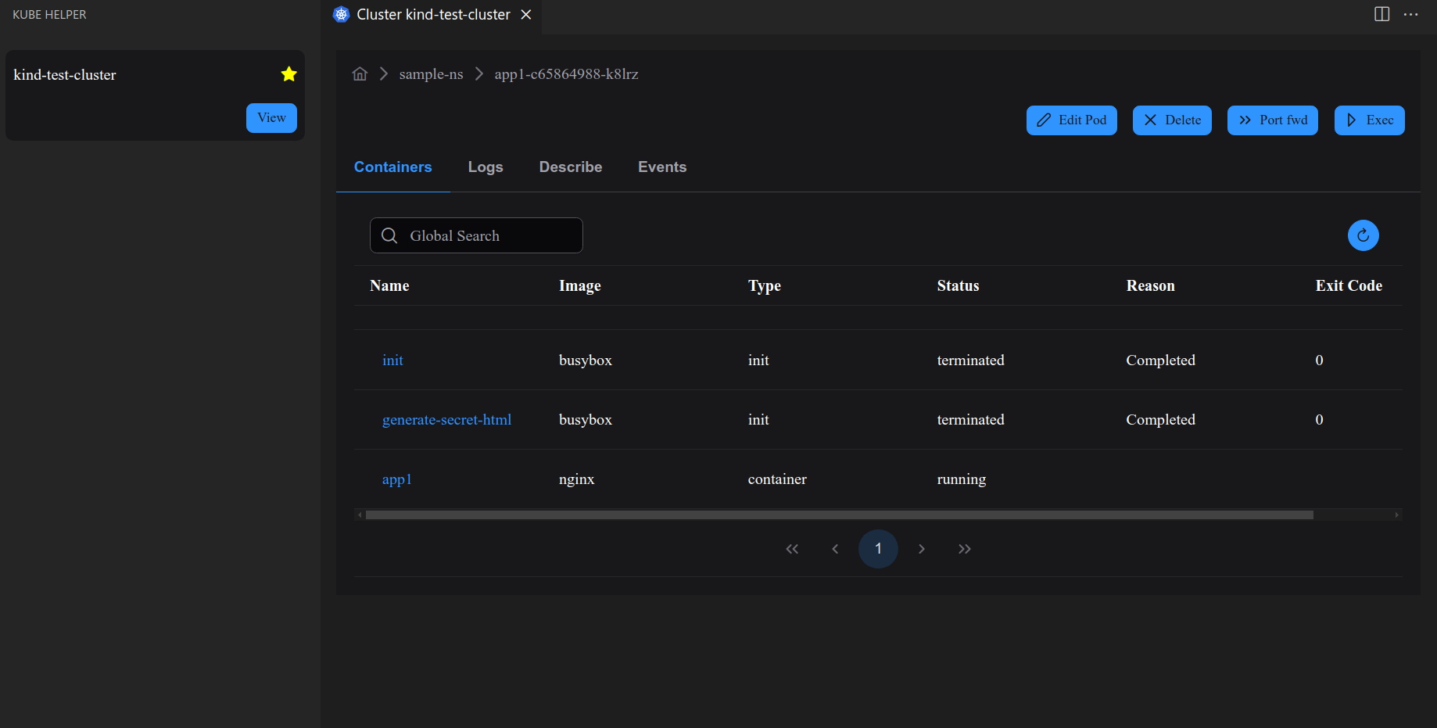Click the search magnifier icon
The width and height of the screenshot is (1437, 728).
pos(389,235)
